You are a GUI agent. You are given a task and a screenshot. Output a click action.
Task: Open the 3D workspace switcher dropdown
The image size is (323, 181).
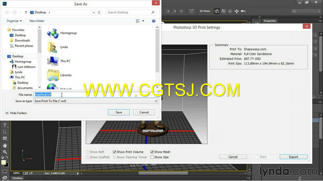306,11
